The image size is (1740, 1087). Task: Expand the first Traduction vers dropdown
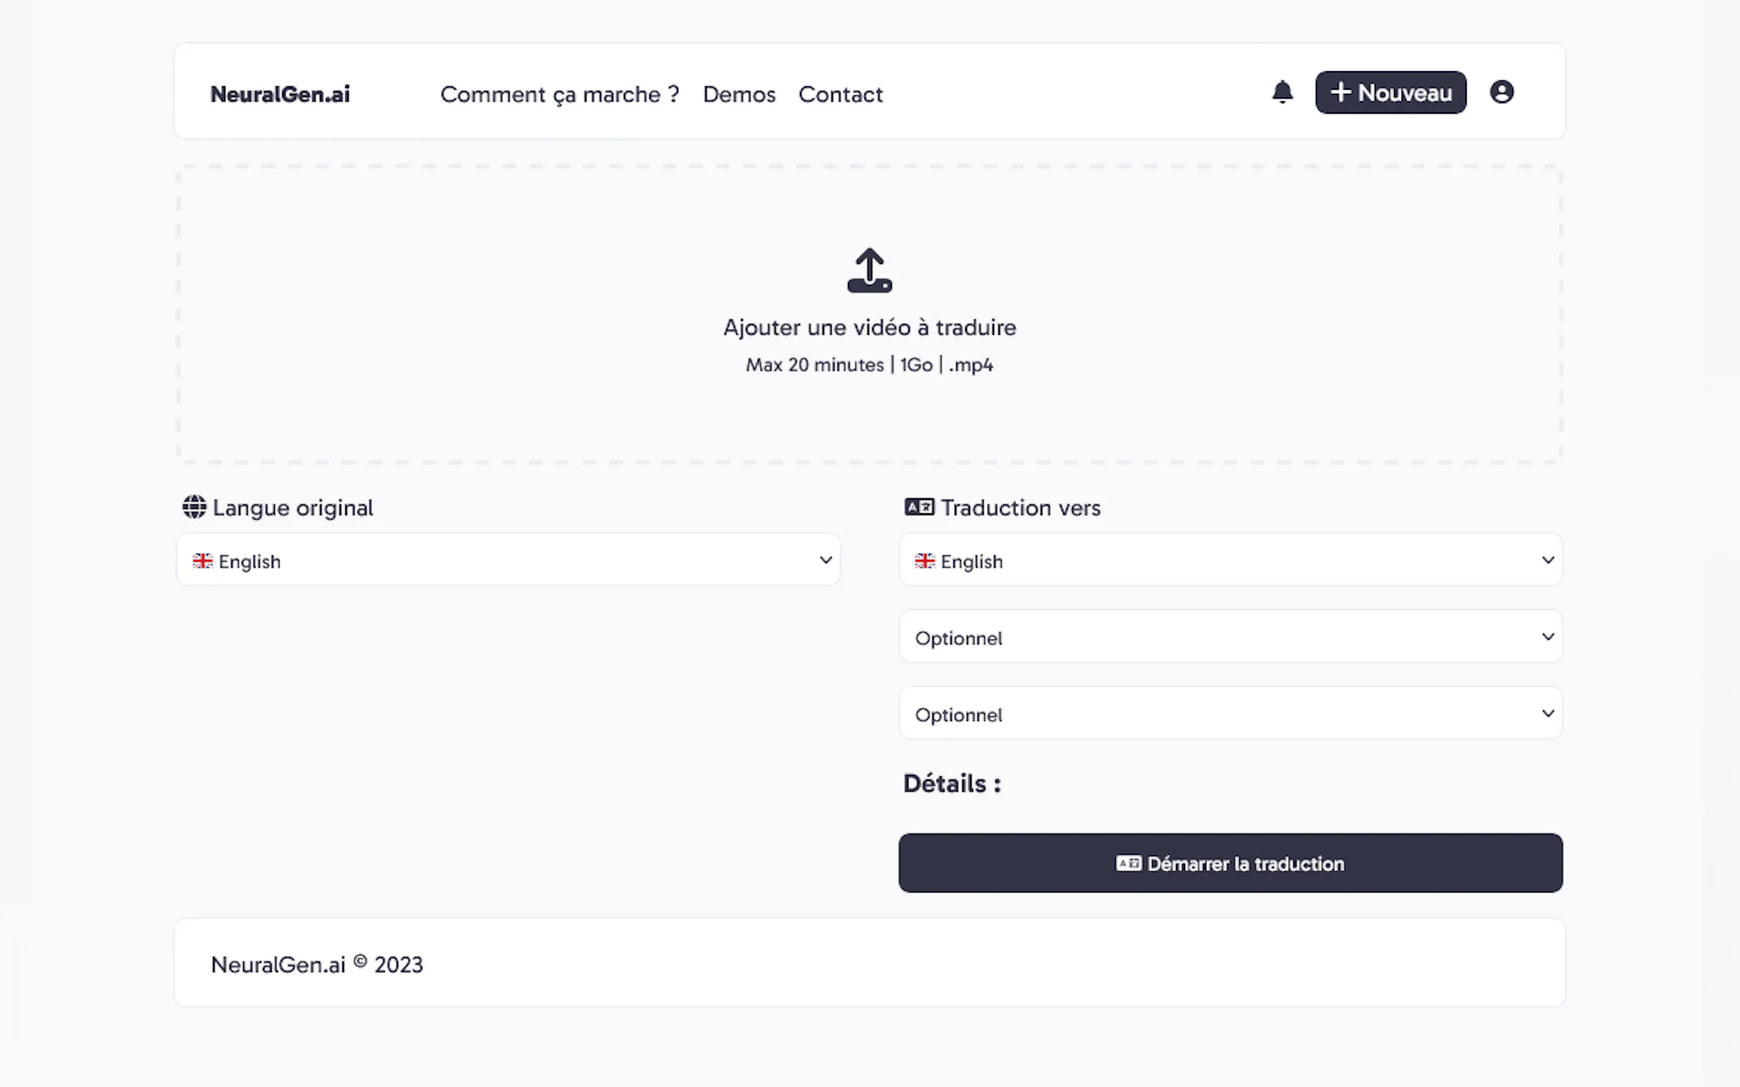tap(1230, 560)
